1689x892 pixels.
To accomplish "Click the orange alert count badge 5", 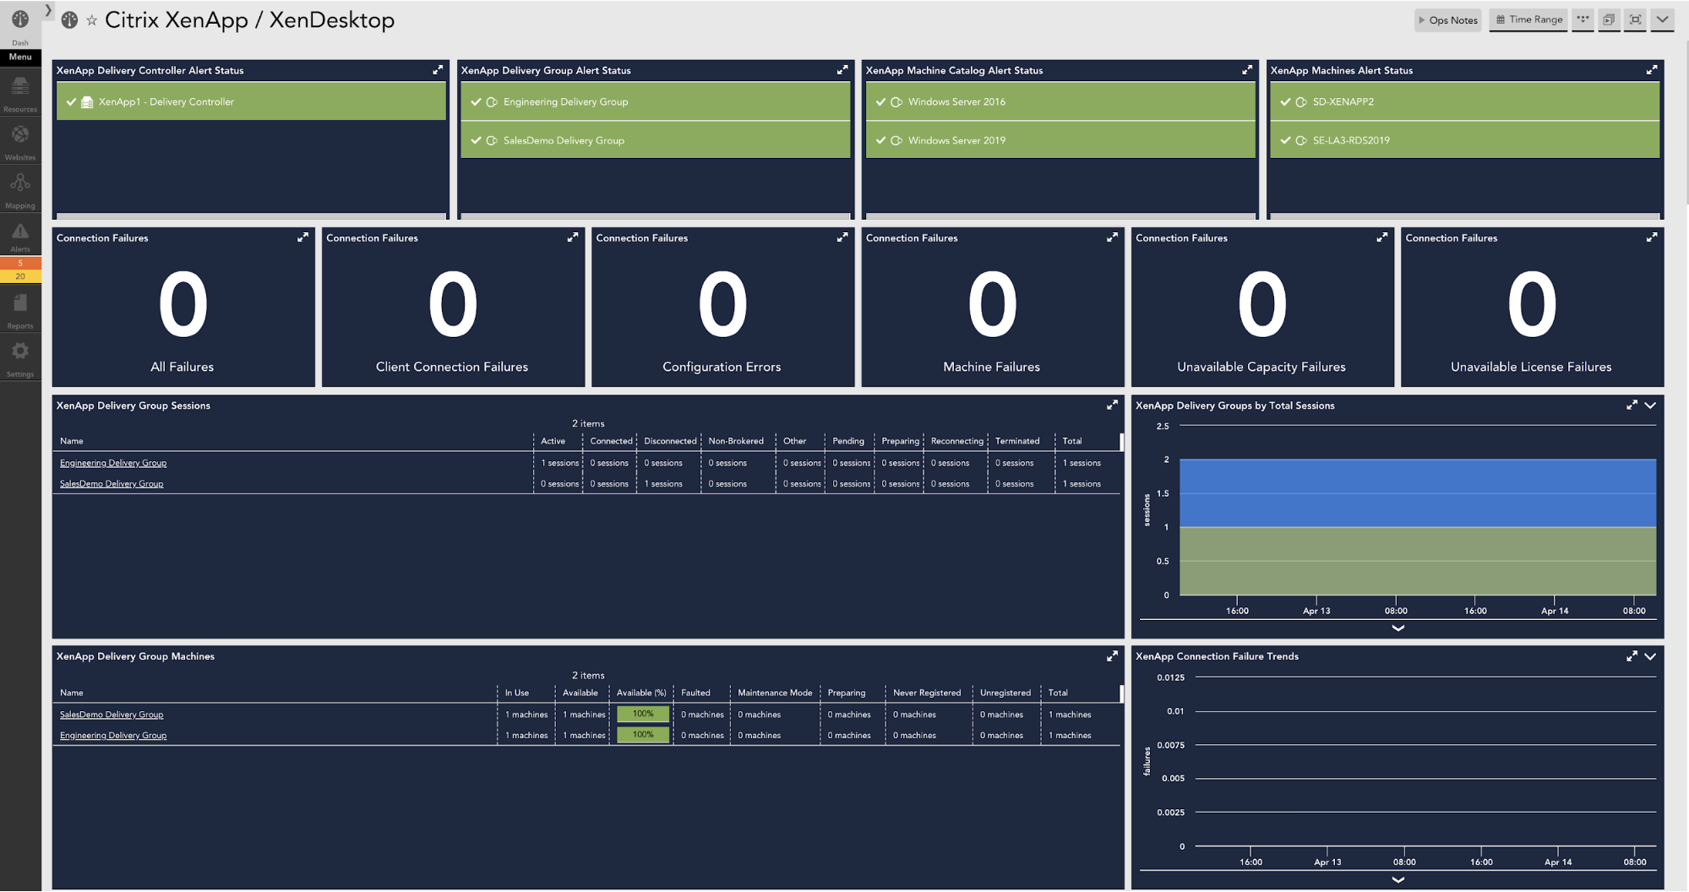I will pyautogui.click(x=20, y=263).
